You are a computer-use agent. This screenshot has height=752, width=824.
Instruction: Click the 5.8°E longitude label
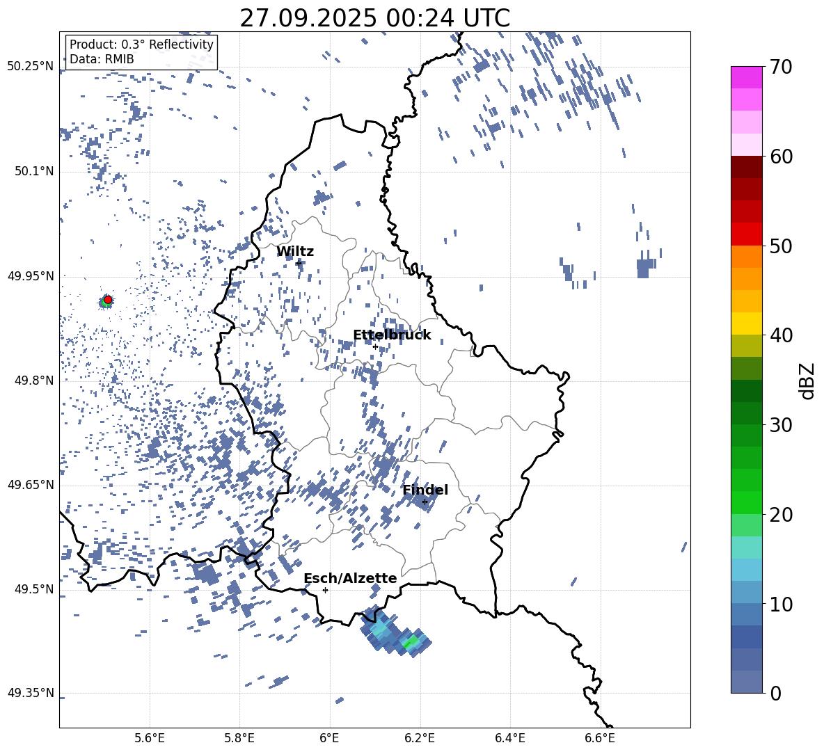pyautogui.click(x=239, y=739)
